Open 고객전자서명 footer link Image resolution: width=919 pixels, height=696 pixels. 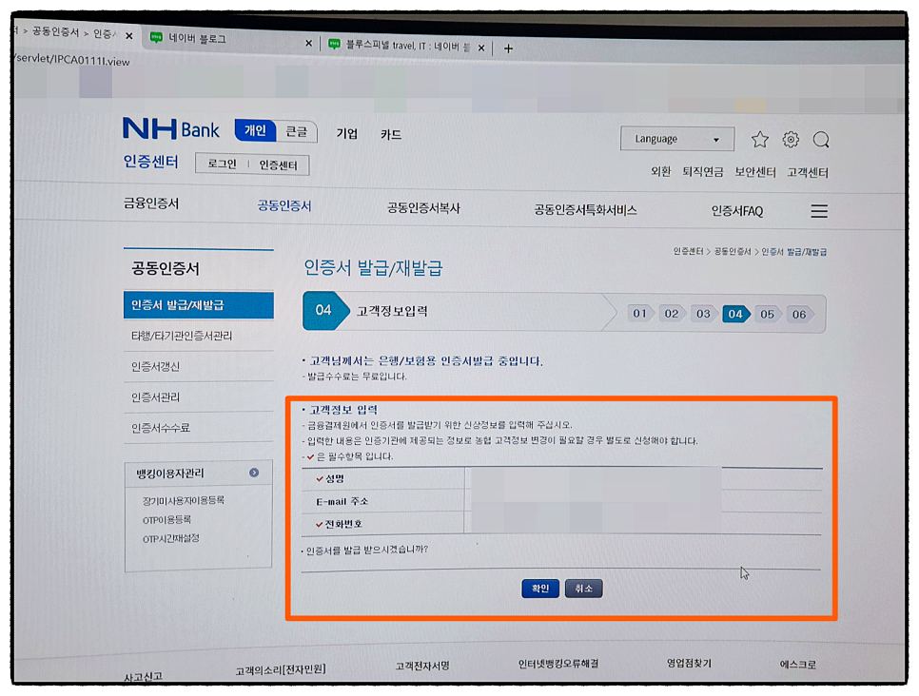click(422, 666)
